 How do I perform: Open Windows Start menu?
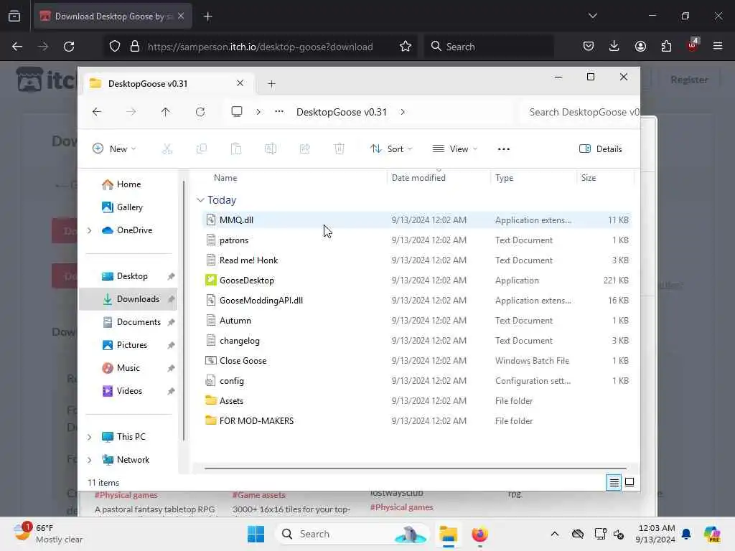[x=256, y=534]
